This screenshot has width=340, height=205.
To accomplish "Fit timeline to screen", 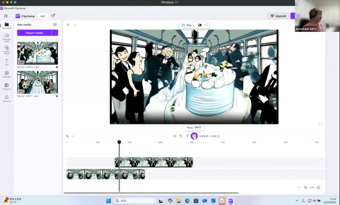I will (312, 187).
